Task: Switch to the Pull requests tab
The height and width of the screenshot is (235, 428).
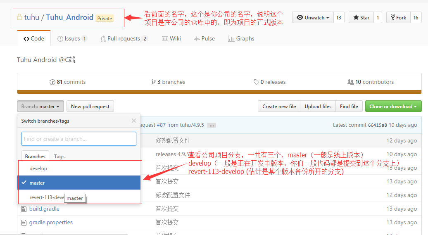Action: (124, 38)
